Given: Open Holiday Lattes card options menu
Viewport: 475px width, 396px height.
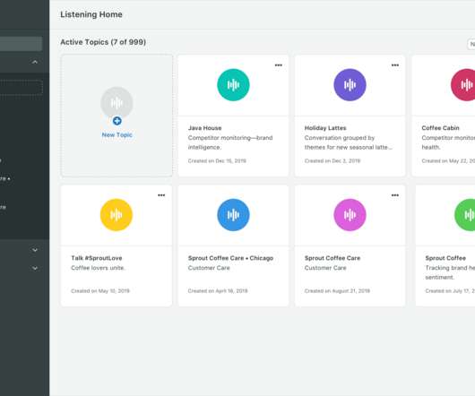Looking at the screenshot, I should [395, 65].
